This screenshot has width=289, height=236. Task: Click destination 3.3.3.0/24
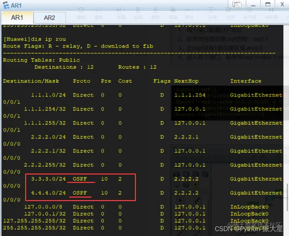point(48,179)
